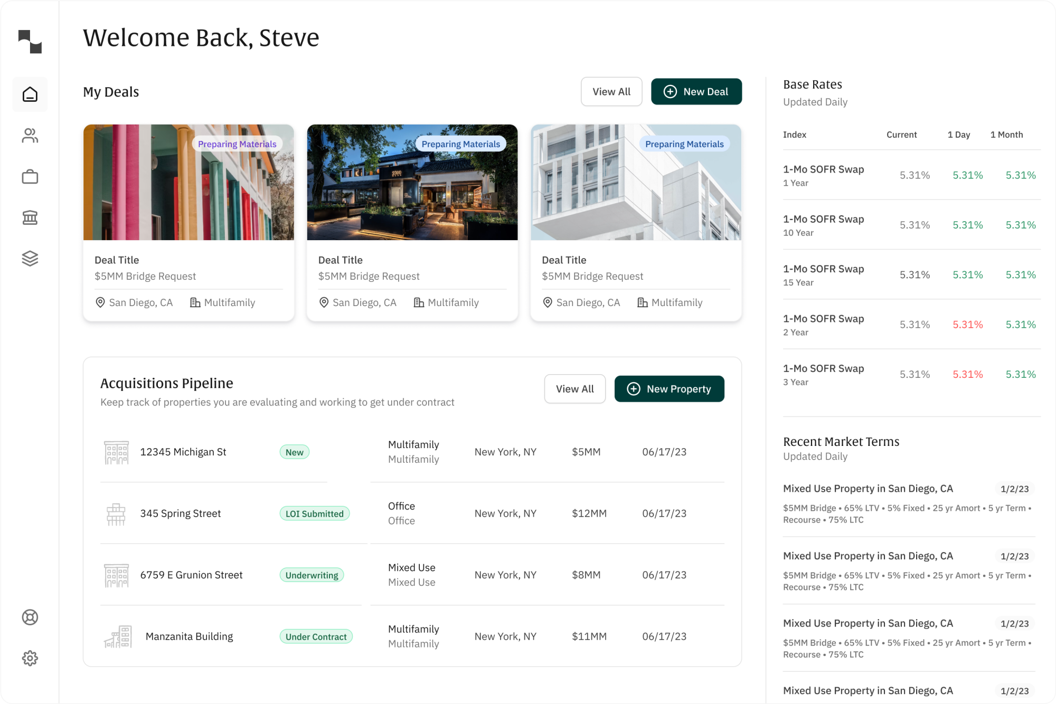
Task: Open the Contacts people icon
Action: (30, 136)
